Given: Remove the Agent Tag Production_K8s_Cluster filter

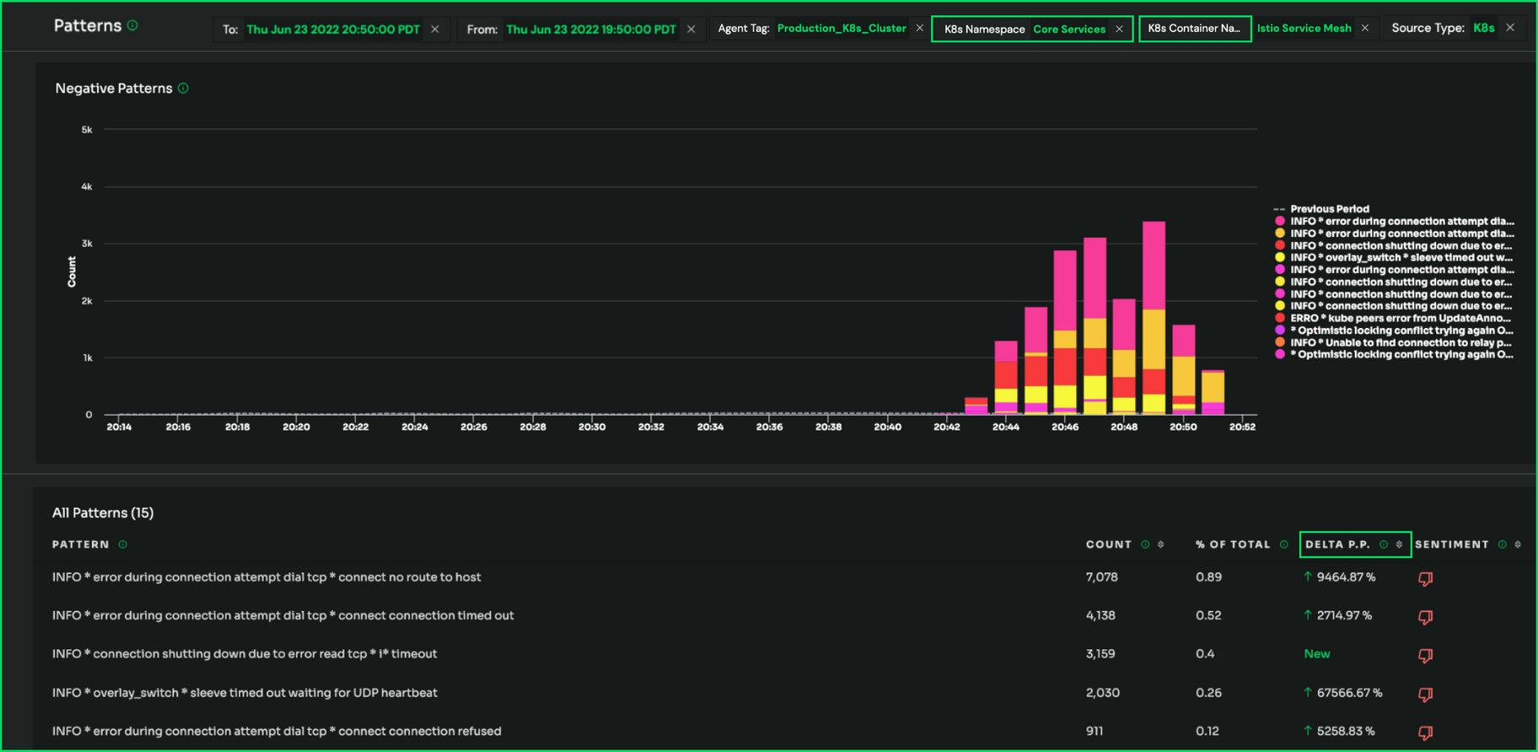Looking at the screenshot, I should click(x=920, y=29).
